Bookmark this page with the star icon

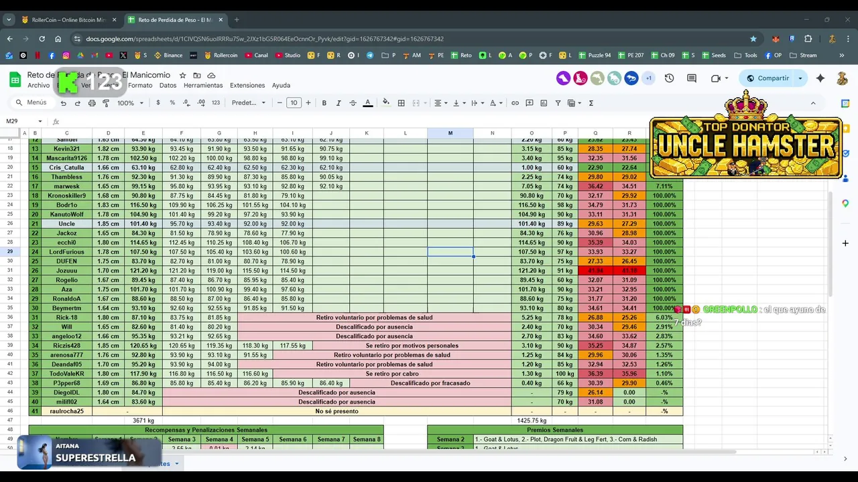click(x=753, y=39)
